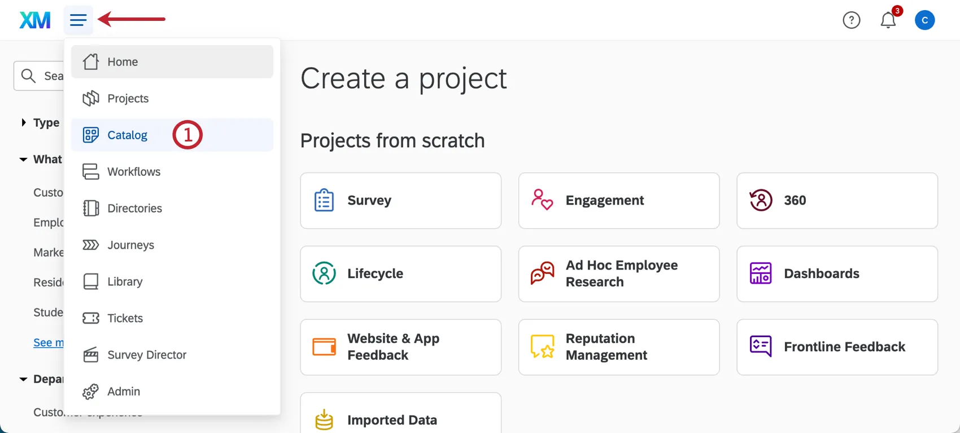Collapse the What filter section
The image size is (960, 433).
click(x=24, y=160)
